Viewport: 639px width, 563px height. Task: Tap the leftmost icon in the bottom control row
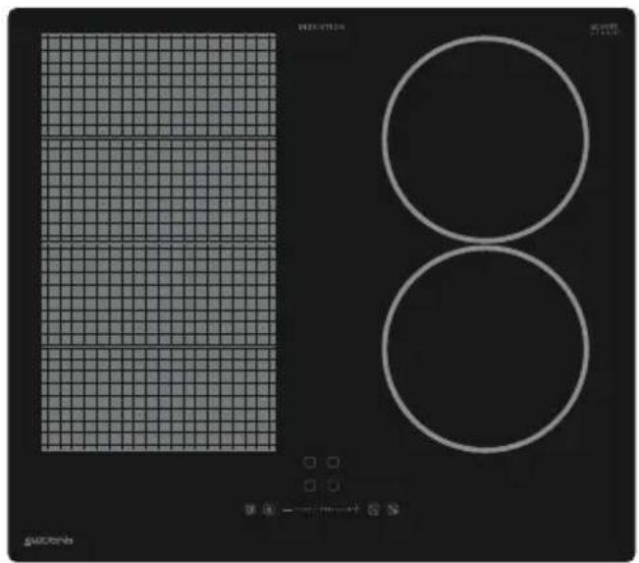point(250,509)
